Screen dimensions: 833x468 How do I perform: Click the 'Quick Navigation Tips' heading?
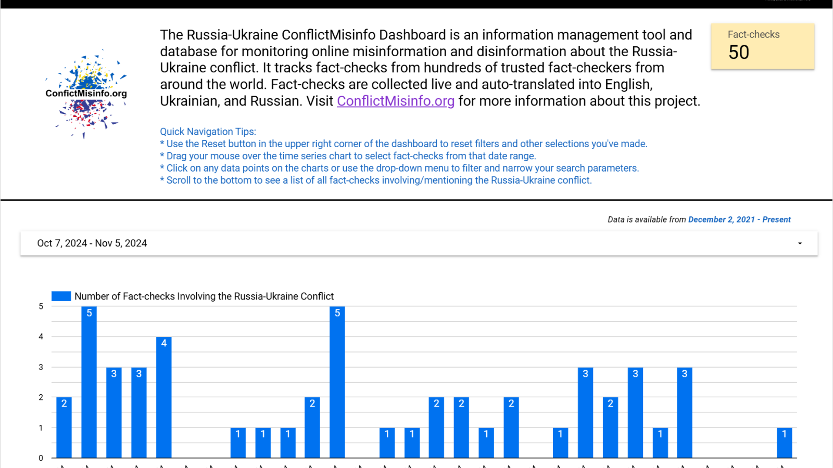208,132
